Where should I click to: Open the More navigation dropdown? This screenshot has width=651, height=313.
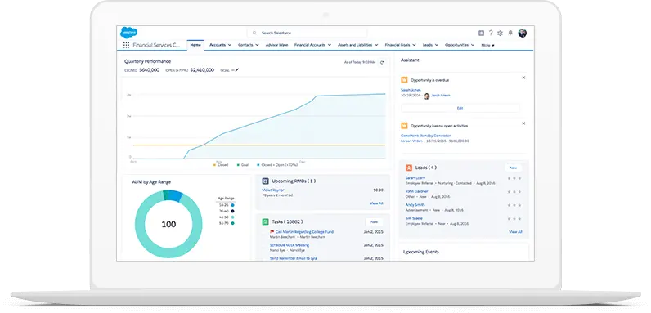(x=487, y=45)
